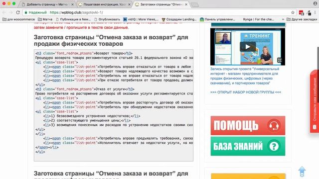Open the Матча bookmarks folder
The width and height of the screenshot is (319, 179).
pyautogui.click(x=45, y=19)
